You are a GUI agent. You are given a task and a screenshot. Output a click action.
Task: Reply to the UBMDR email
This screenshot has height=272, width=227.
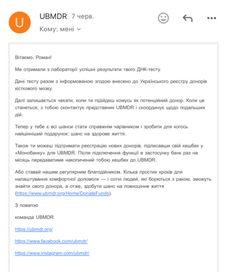point(188,18)
